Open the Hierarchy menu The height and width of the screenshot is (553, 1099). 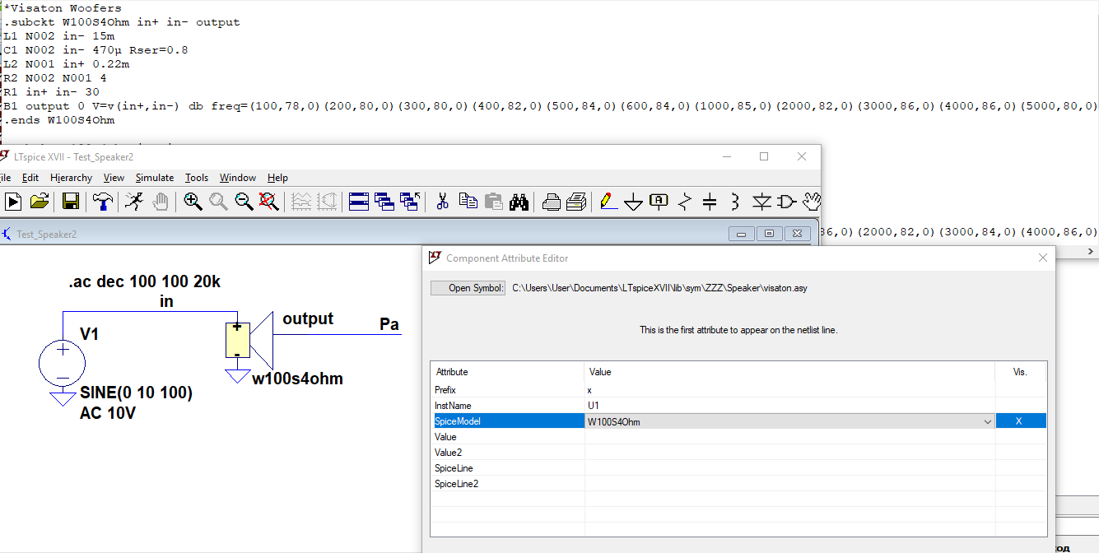point(72,178)
